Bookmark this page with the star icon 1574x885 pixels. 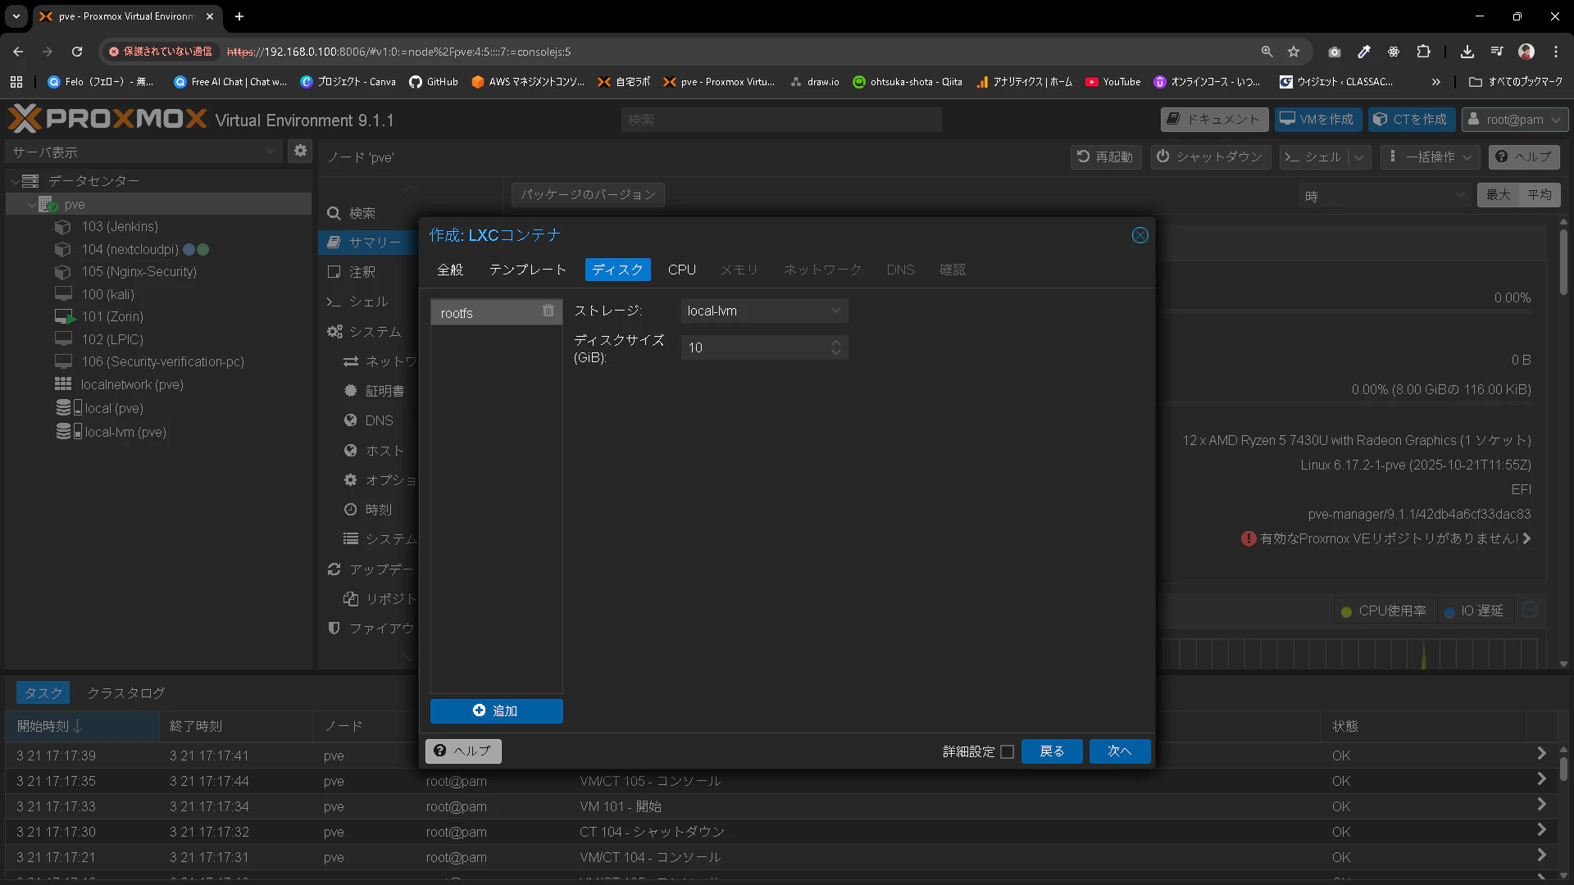1294,52
